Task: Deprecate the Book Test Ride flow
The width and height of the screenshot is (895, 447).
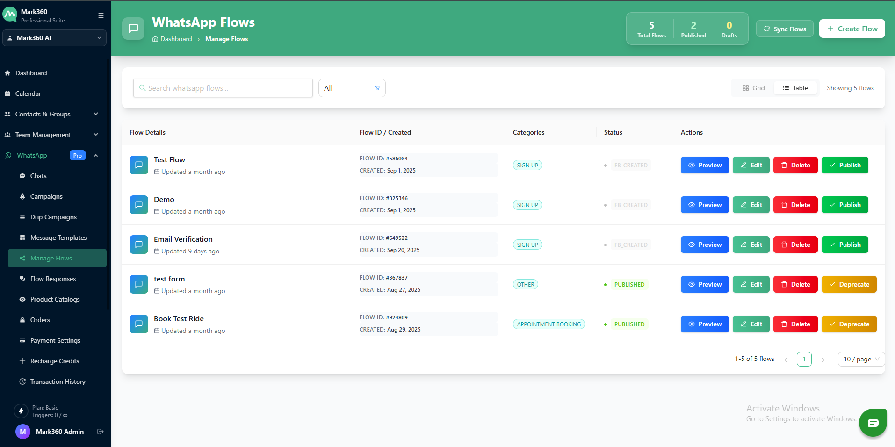Action: click(848, 324)
